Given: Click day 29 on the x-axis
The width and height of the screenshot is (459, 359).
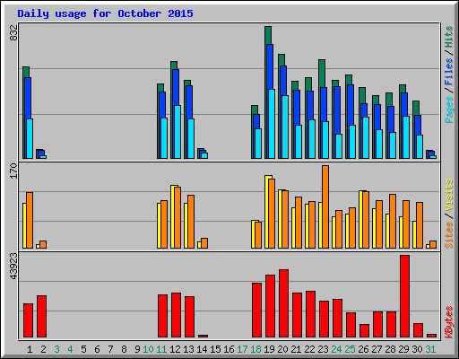Looking at the screenshot, I should [x=403, y=349].
